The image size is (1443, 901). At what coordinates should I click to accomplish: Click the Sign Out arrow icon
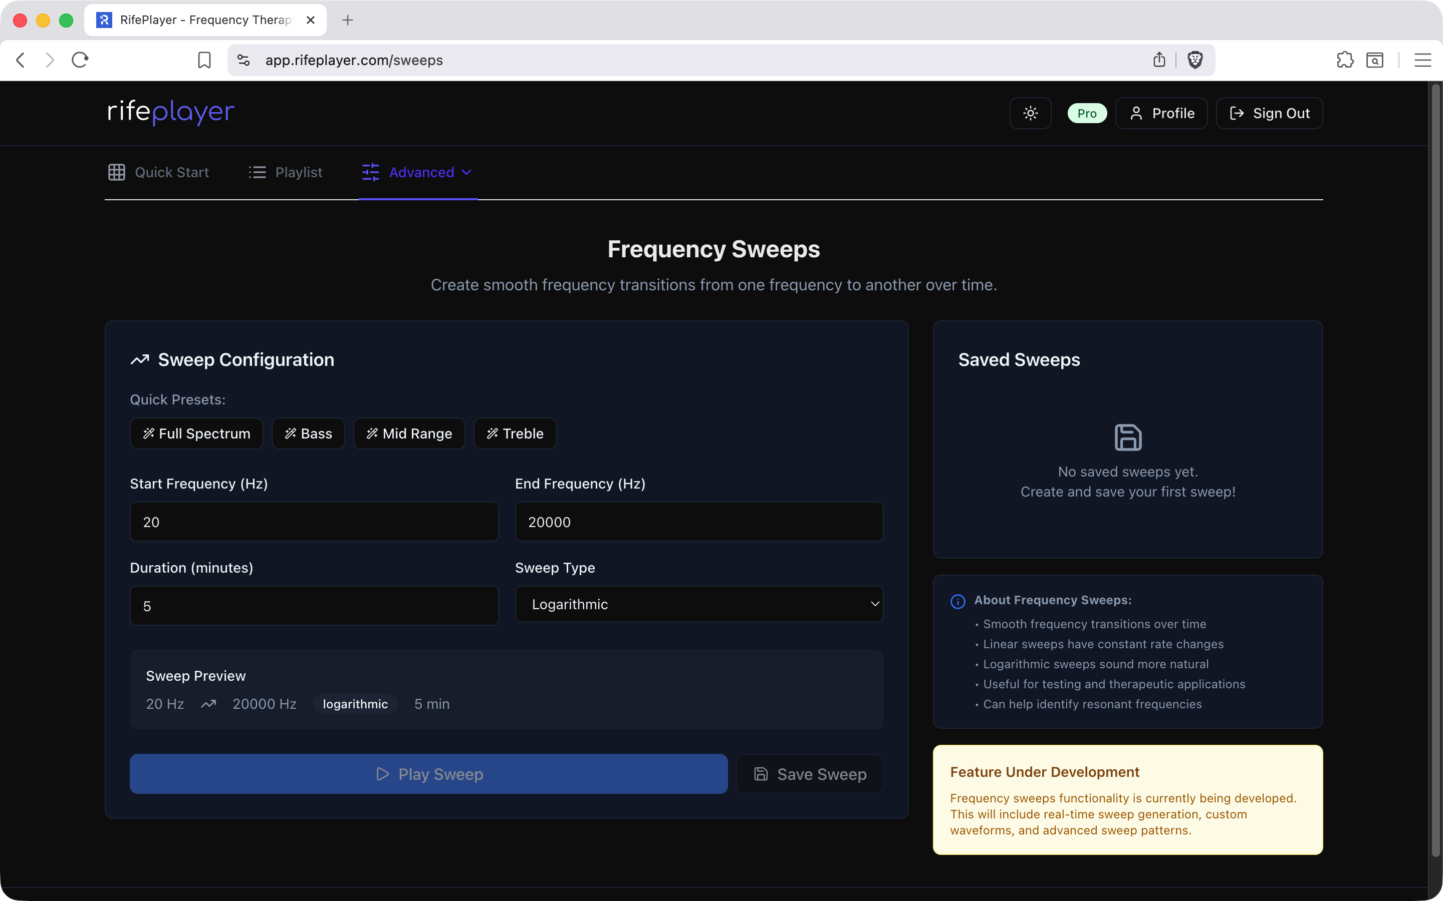(x=1237, y=113)
